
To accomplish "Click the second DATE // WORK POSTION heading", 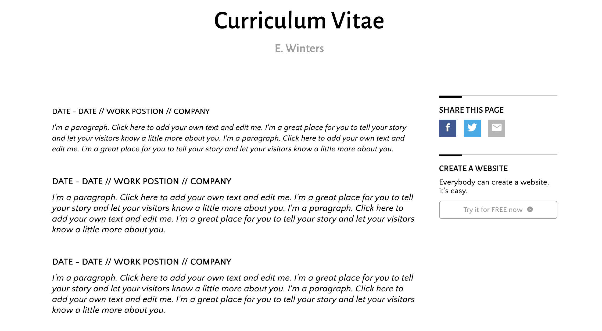I will [x=142, y=181].
